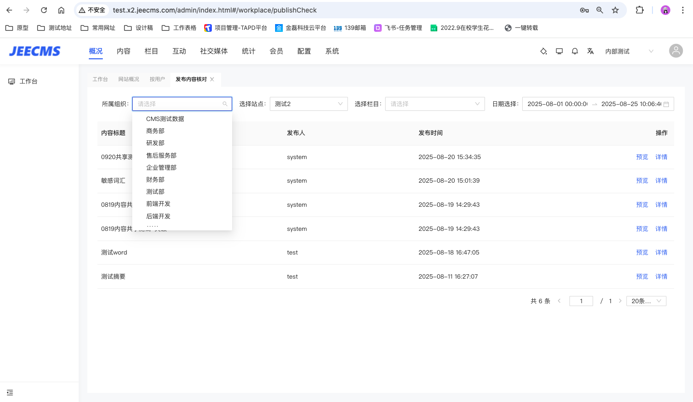Bookmark this page with star icon
Viewport: 693px width, 402px height.
click(x=615, y=10)
